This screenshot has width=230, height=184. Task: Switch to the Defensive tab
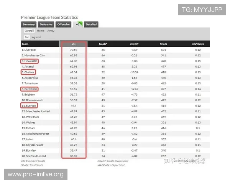(46, 25)
